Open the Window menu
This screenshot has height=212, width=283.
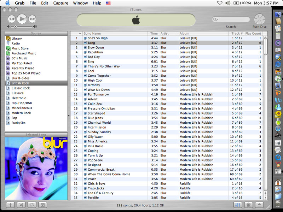coord(80,3)
